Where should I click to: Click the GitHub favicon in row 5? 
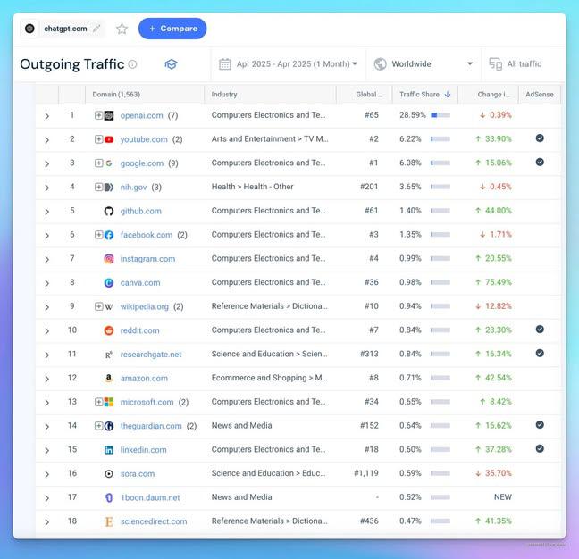click(109, 211)
